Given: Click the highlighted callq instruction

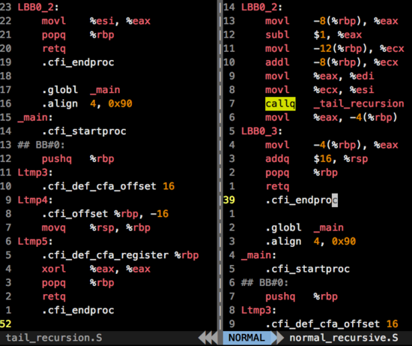Looking at the screenshot, I should pos(280,104).
